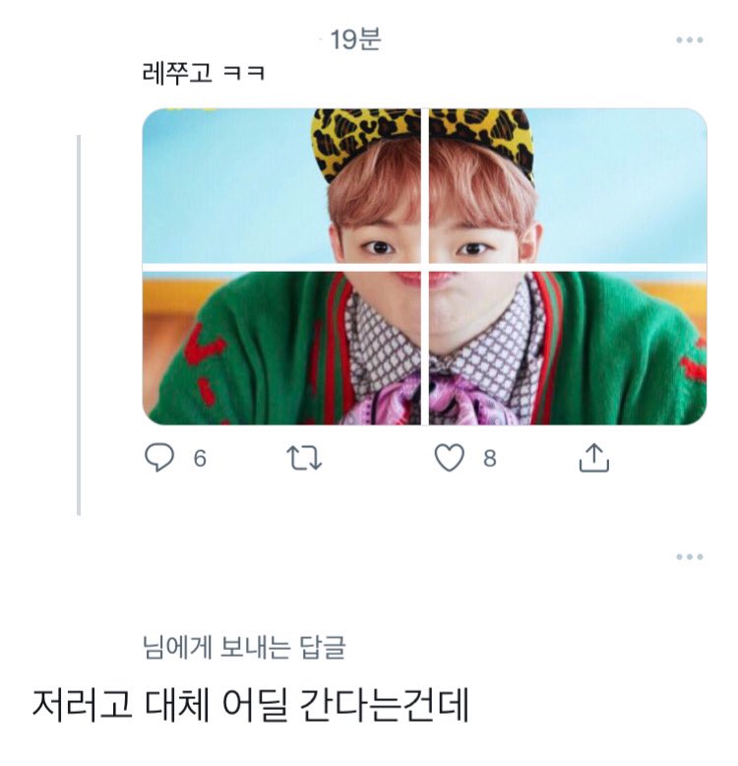This screenshot has height=766, width=738.
Task: Open more options on the lower reply tweet
Action: [x=689, y=556]
